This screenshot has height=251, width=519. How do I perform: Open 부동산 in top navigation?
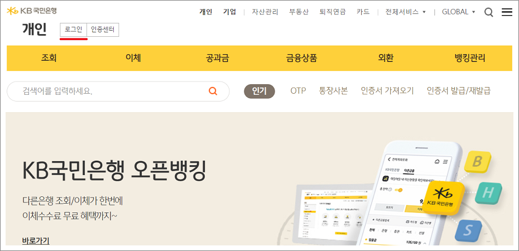pos(299,12)
